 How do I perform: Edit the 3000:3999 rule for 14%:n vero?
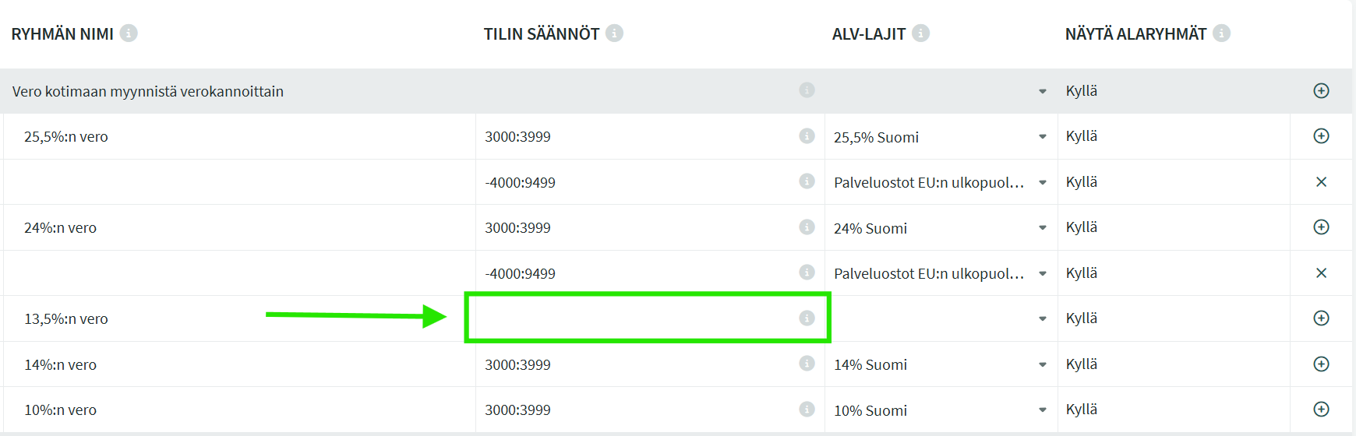(517, 364)
